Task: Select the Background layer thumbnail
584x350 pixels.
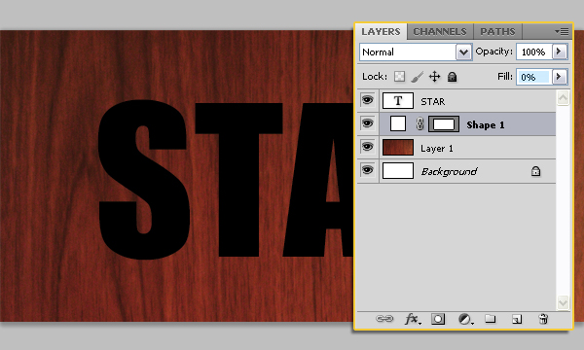Action: click(x=398, y=171)
